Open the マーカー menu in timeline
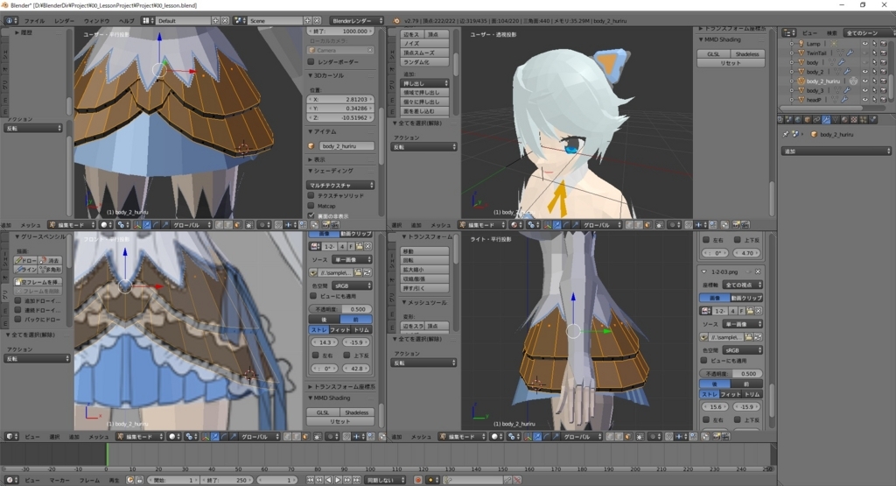This screenshot has width=896, height=486. click(x=59, y=480)
